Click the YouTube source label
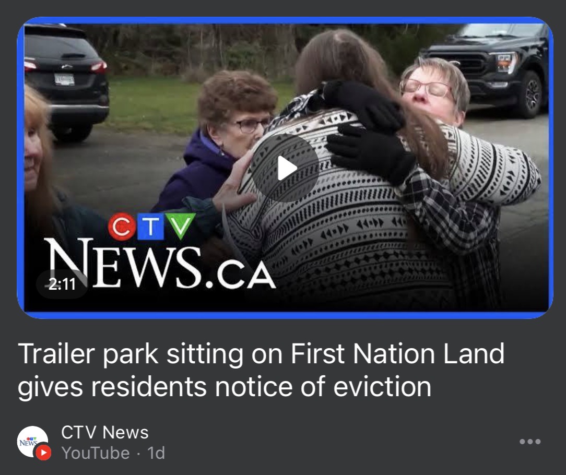Viewport: 566px width, 475px height. [96, 453]
